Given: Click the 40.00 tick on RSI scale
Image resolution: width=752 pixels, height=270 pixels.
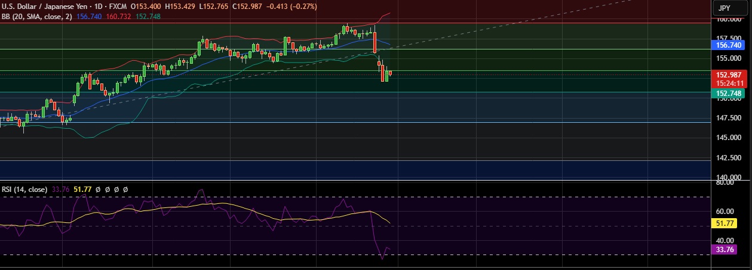Looking at the screenshot, I should click(x=725, y=240).
